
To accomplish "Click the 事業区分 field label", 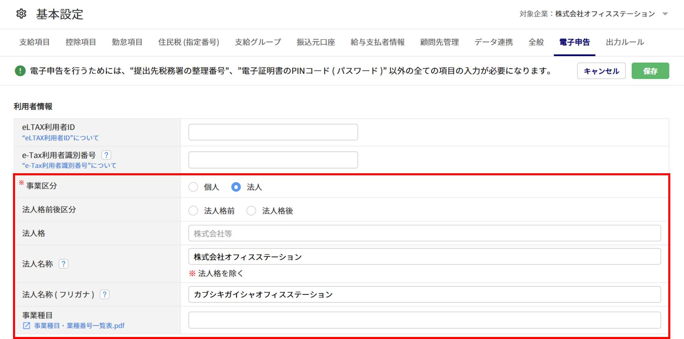I will (42, 186).
